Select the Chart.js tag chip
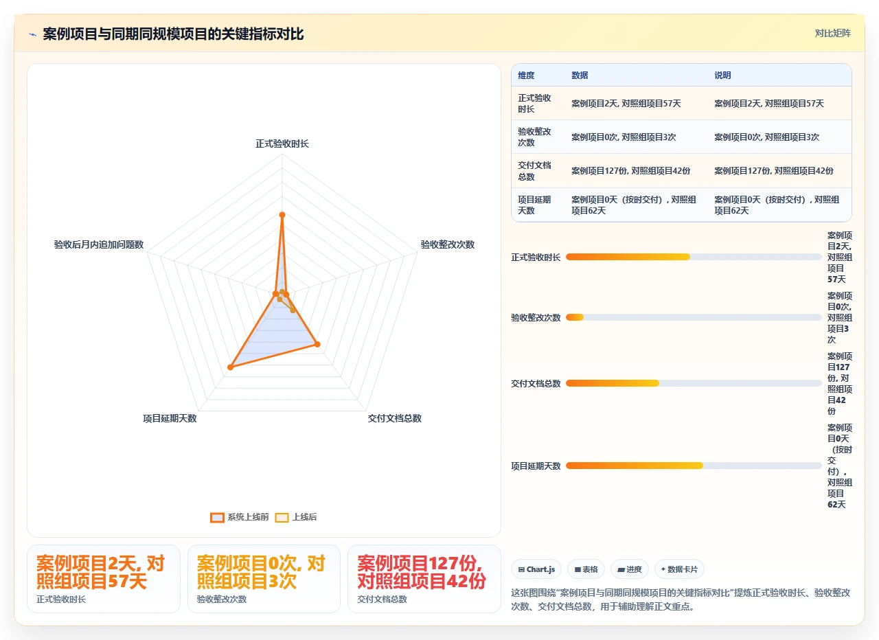The height and width of the screenshot is (640, 879). point(536,569)
